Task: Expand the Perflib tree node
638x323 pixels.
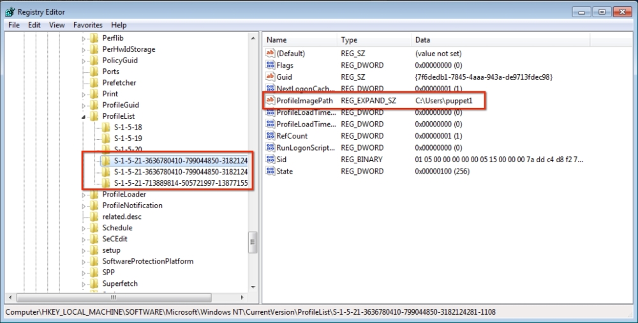Action: click(84, 38)
